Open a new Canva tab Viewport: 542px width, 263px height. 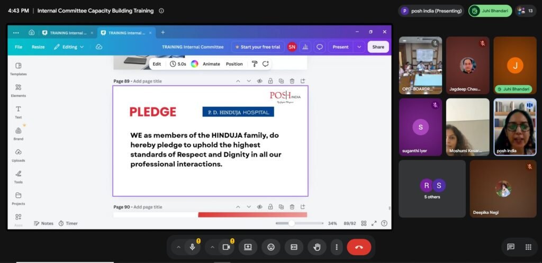tap(163, 32)
